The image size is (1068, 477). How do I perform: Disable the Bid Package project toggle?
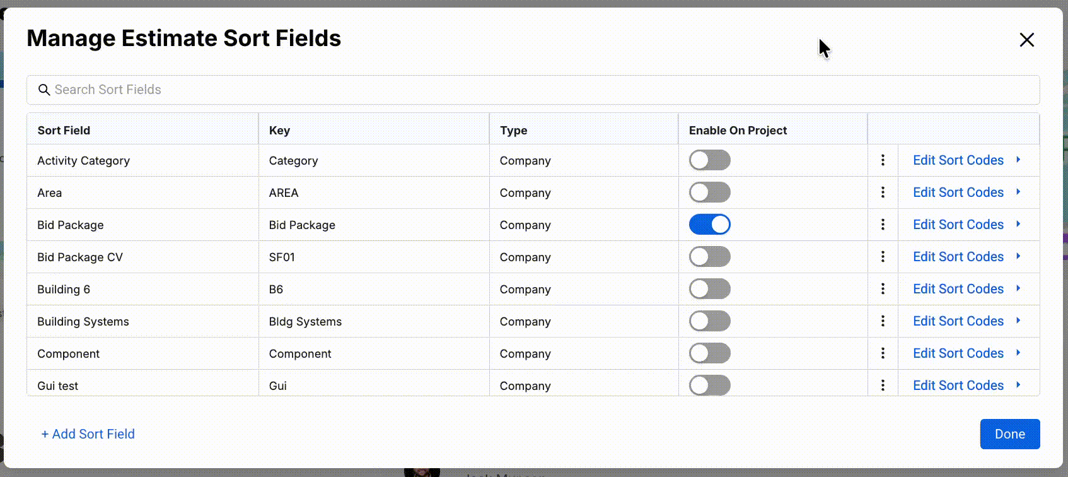(x=709, y=225)
